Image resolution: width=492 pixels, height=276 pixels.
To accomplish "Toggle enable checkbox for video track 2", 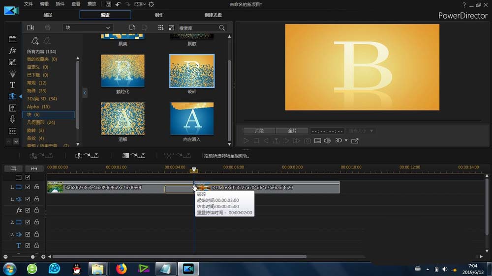I will pos(28,222).
